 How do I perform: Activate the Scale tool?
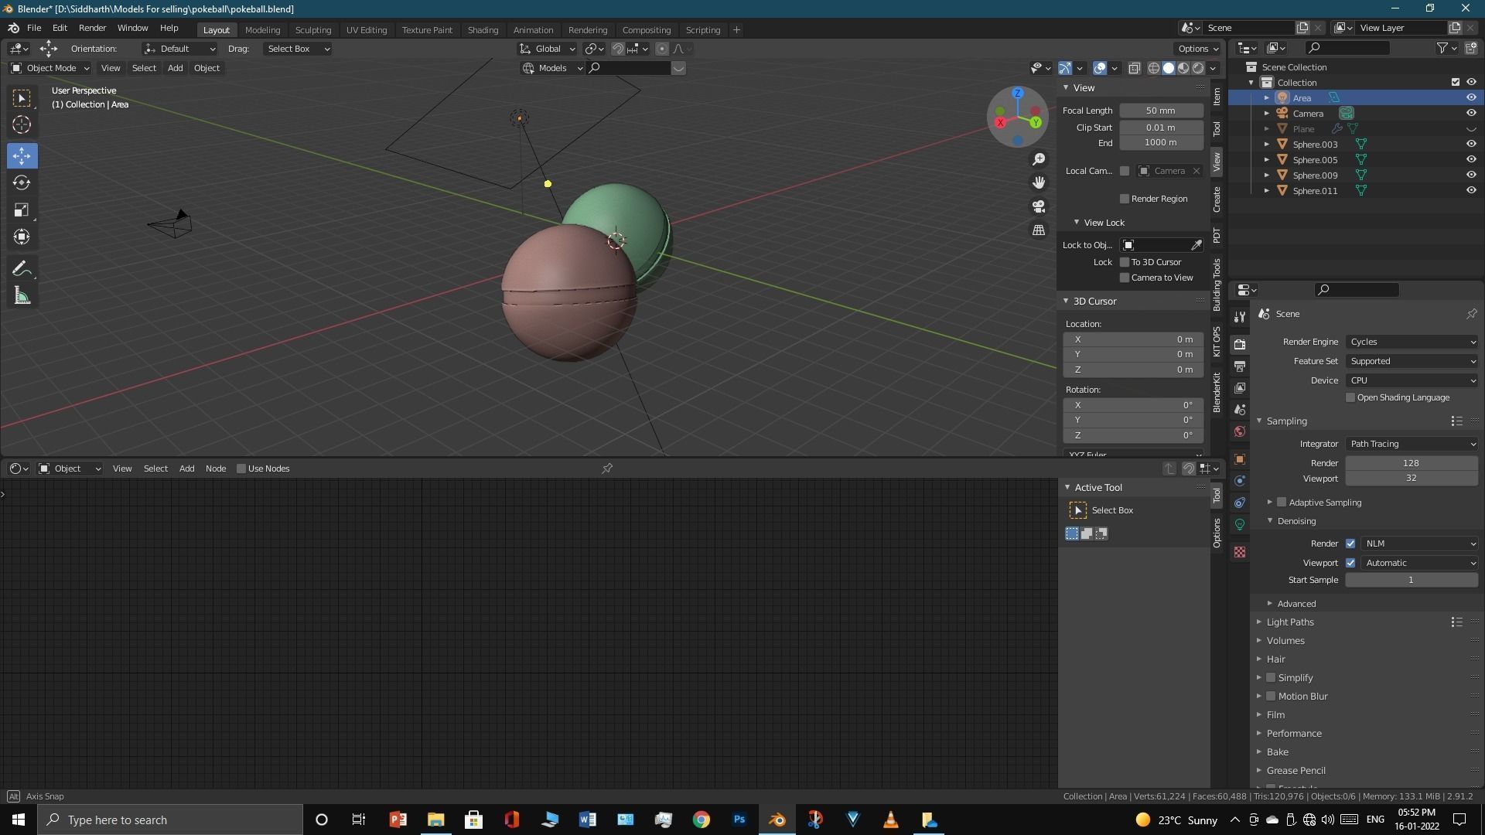coord(22,210)
